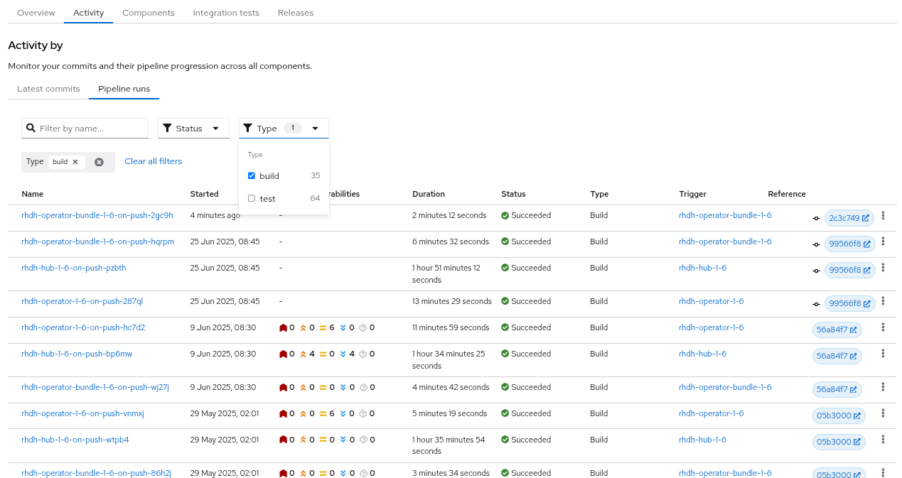The image size is (902, 478).
Task: Open commit 05b3000 for rhdh-operator-1-6-on-push-vnmxj
Action: click(x=839, y=415)
